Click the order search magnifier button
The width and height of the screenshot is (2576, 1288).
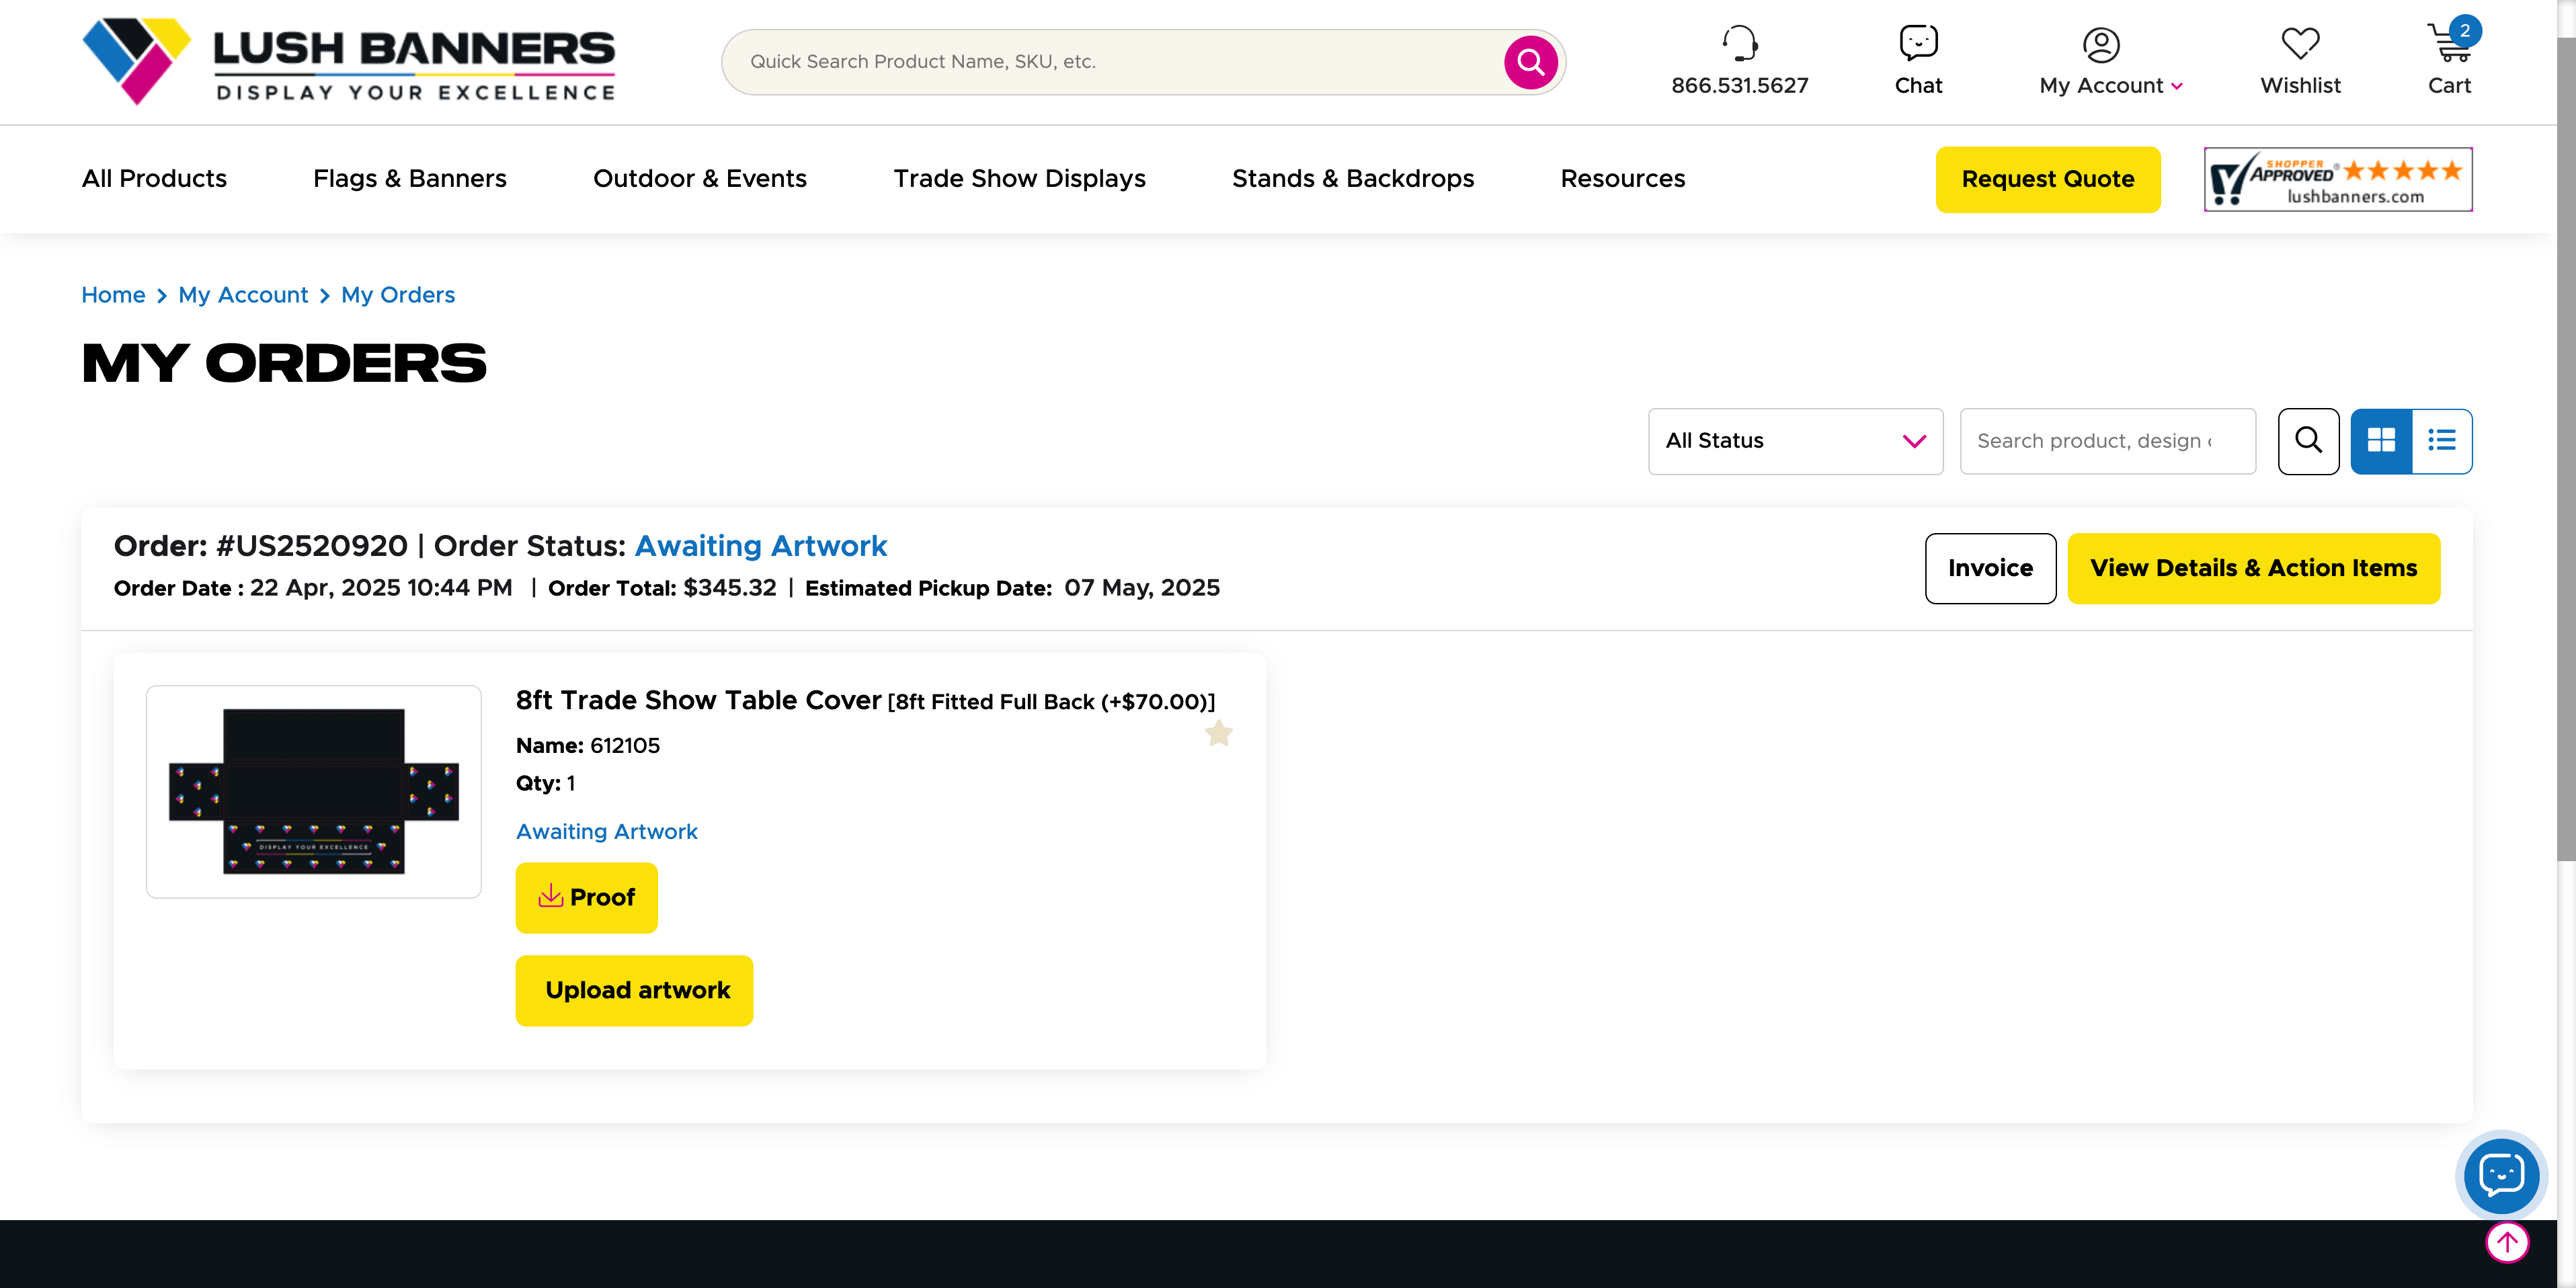(x=2307, y=441)
